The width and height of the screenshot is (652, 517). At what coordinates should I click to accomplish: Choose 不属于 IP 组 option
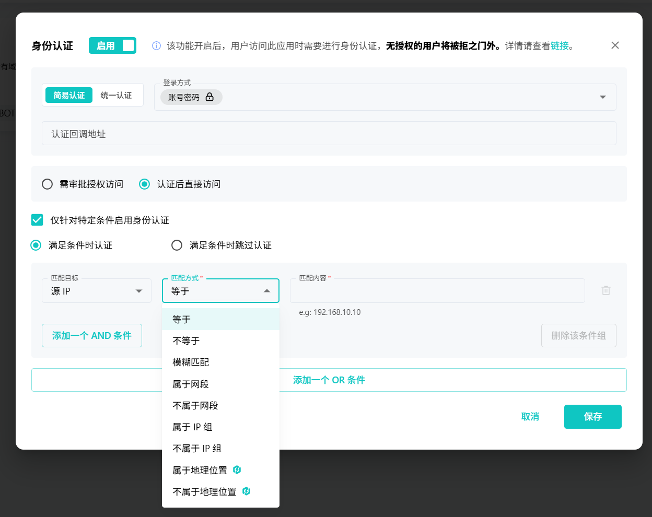click(220, 449)
